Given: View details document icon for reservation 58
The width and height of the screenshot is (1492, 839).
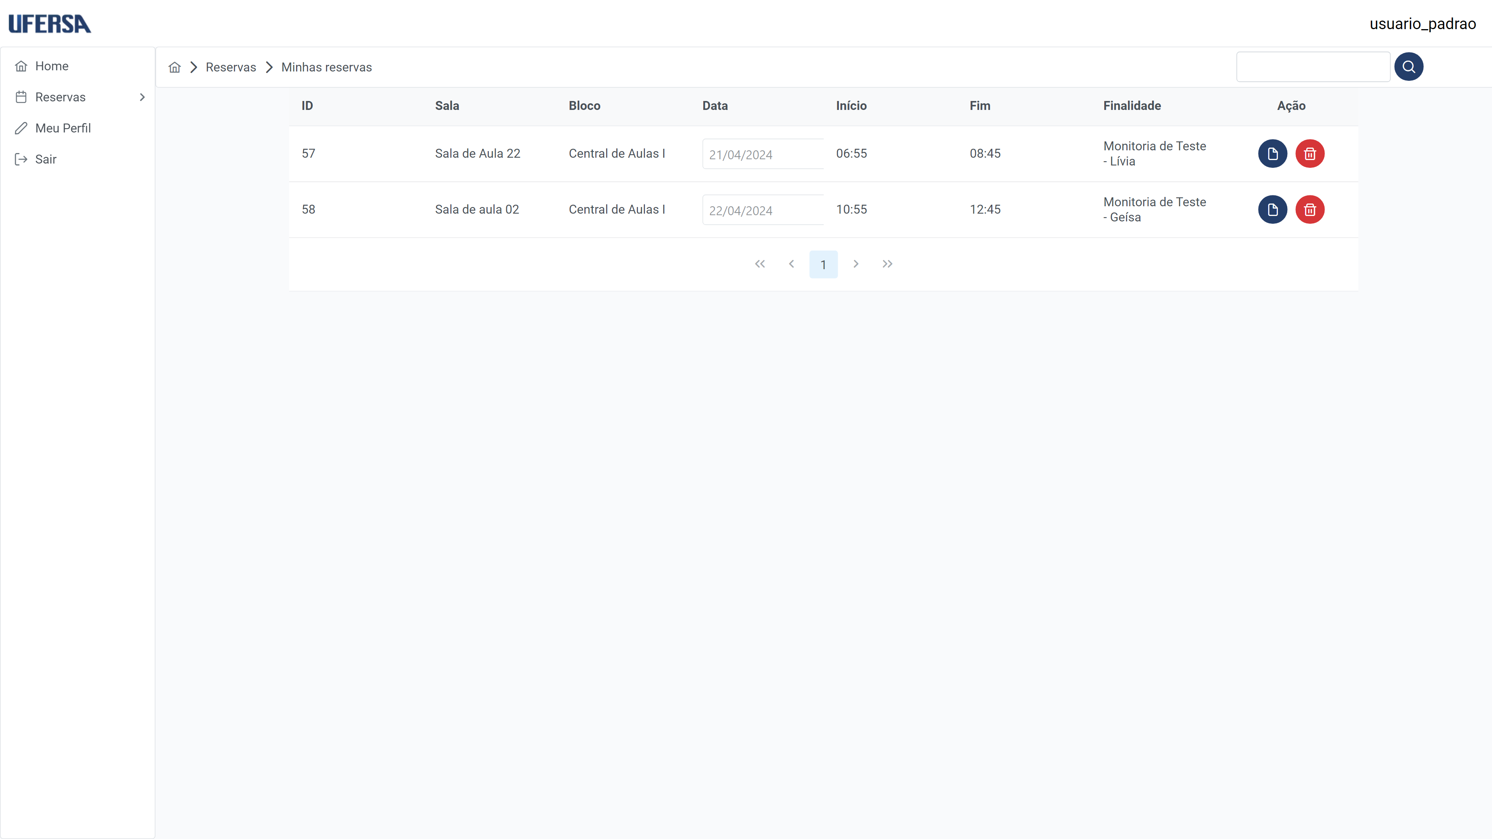Looking at the screenshot, I should click(x=1272, y=210).
